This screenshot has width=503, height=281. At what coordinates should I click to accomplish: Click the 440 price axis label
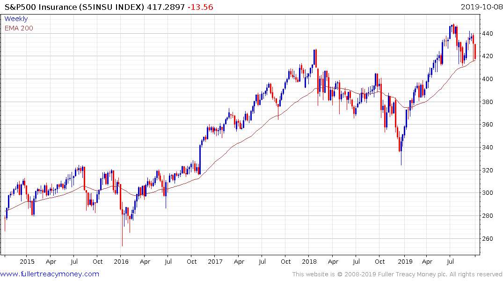487,33
